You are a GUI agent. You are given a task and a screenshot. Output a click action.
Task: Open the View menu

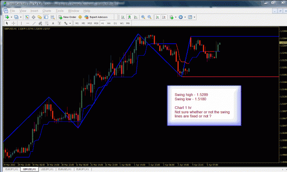click(x=23, y=11)
